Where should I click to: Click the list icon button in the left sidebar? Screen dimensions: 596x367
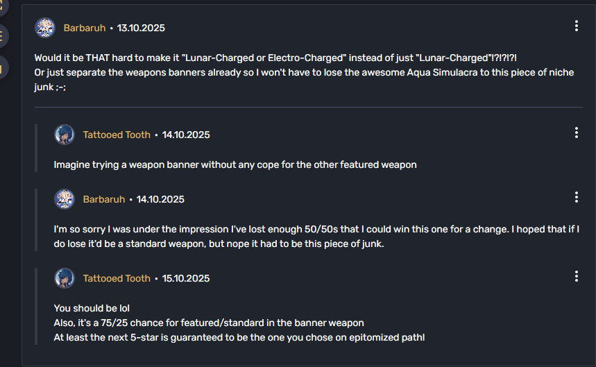point(2,35)
